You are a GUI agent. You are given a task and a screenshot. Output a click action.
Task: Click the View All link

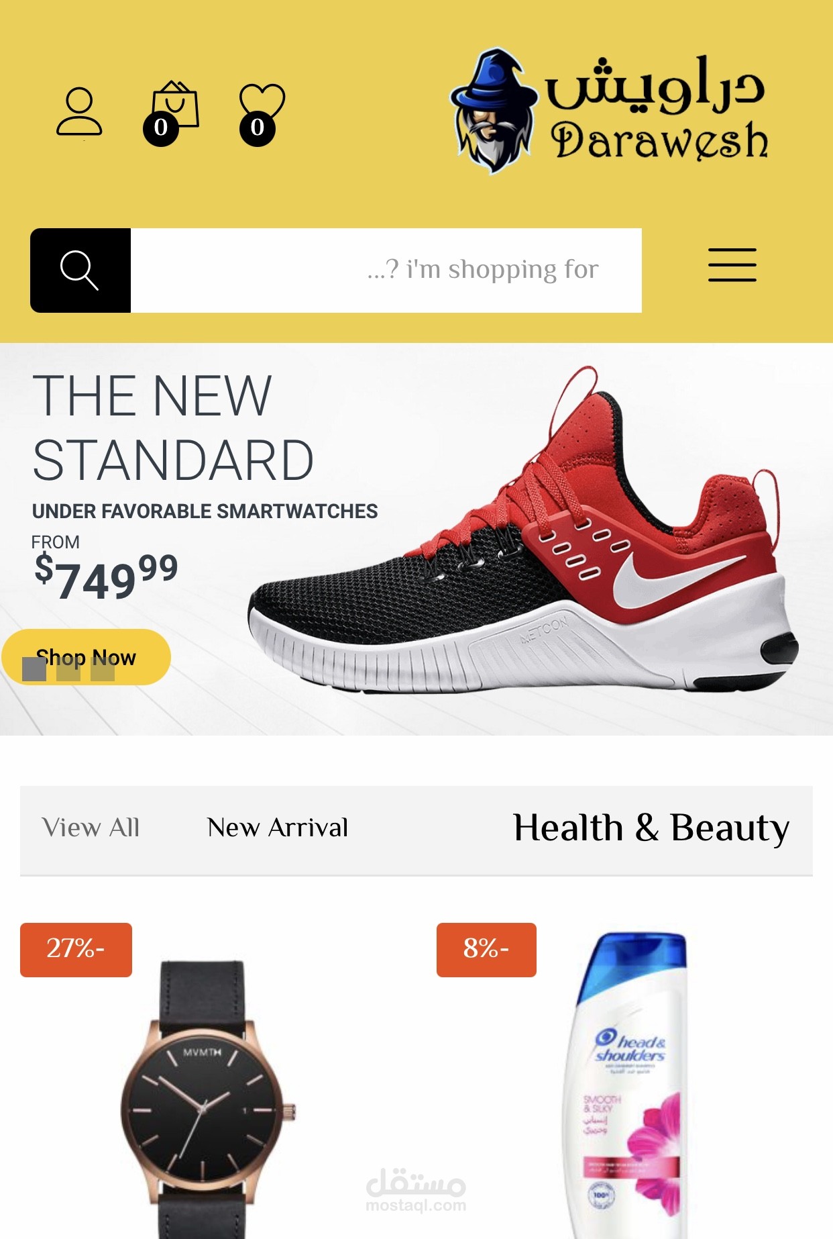tap(91, 828)
